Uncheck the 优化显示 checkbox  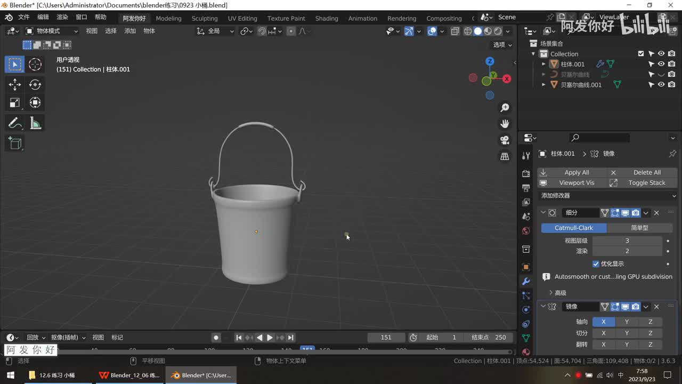[x=596, y=264]
